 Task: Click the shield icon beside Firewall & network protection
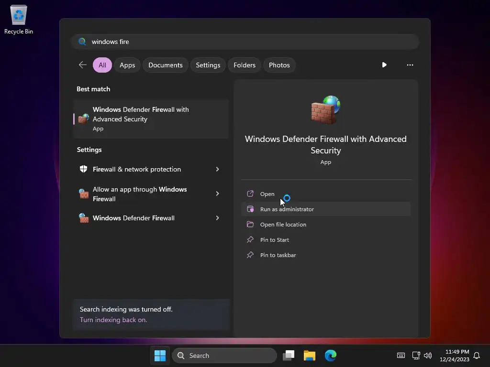(83, 169)
